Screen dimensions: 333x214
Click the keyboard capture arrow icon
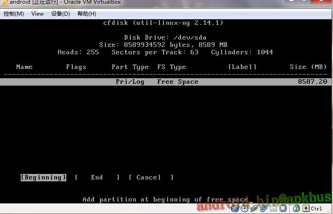point(306,208)
